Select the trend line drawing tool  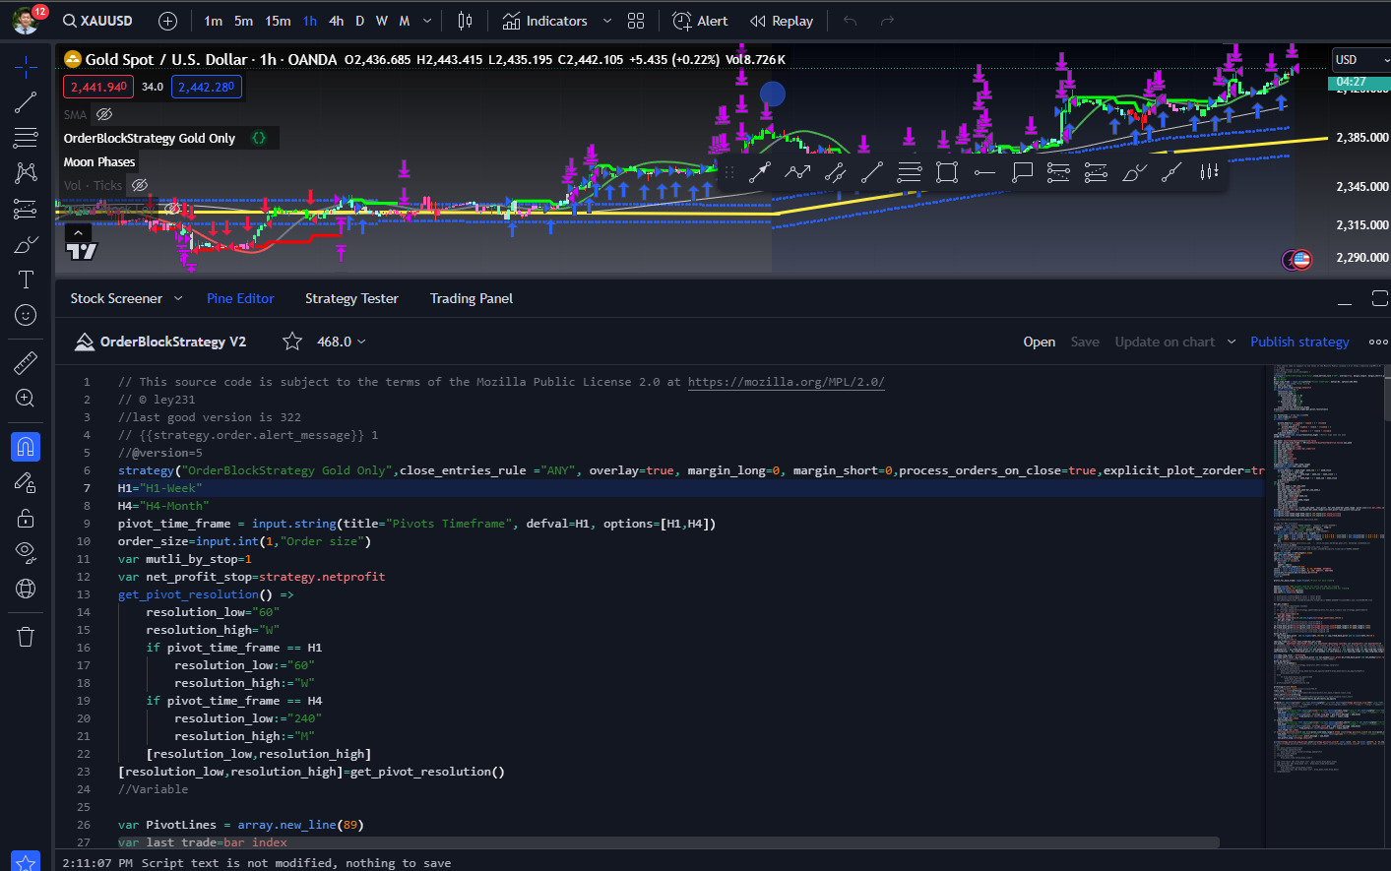(26, 102)
